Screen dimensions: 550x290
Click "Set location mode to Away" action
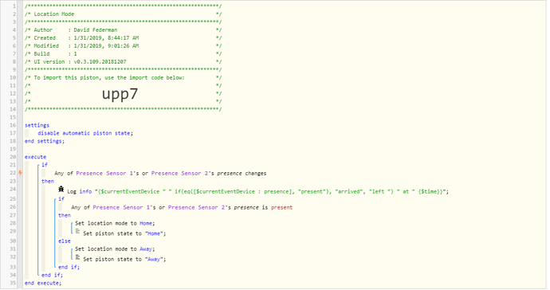point(115,249)
